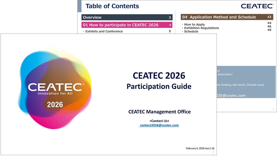Click page number 4 in pink header
The image size is (277, 156).
click(x=170, y=25)
